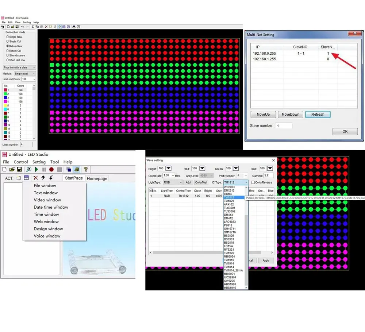The width and height of the screenshot is (365, 332).
Task: Click the move-up arrow in the ACT row
Action: 43,178
